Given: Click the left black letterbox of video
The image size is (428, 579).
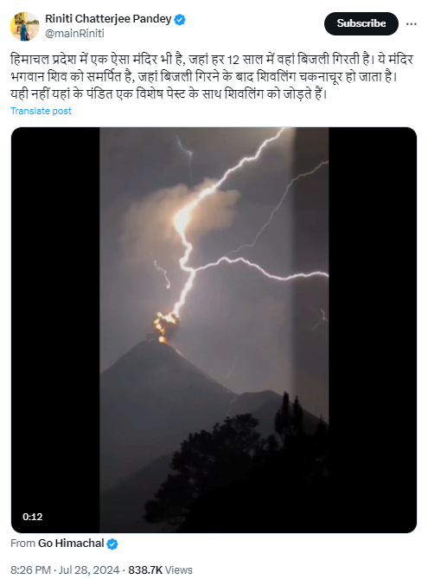Looking at the screenshot, I should pos(55,330).
